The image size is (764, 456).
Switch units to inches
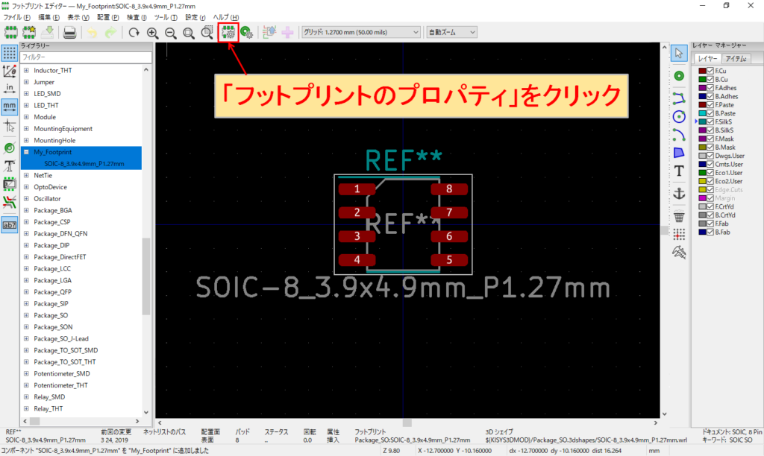click(x=9, y=88)
